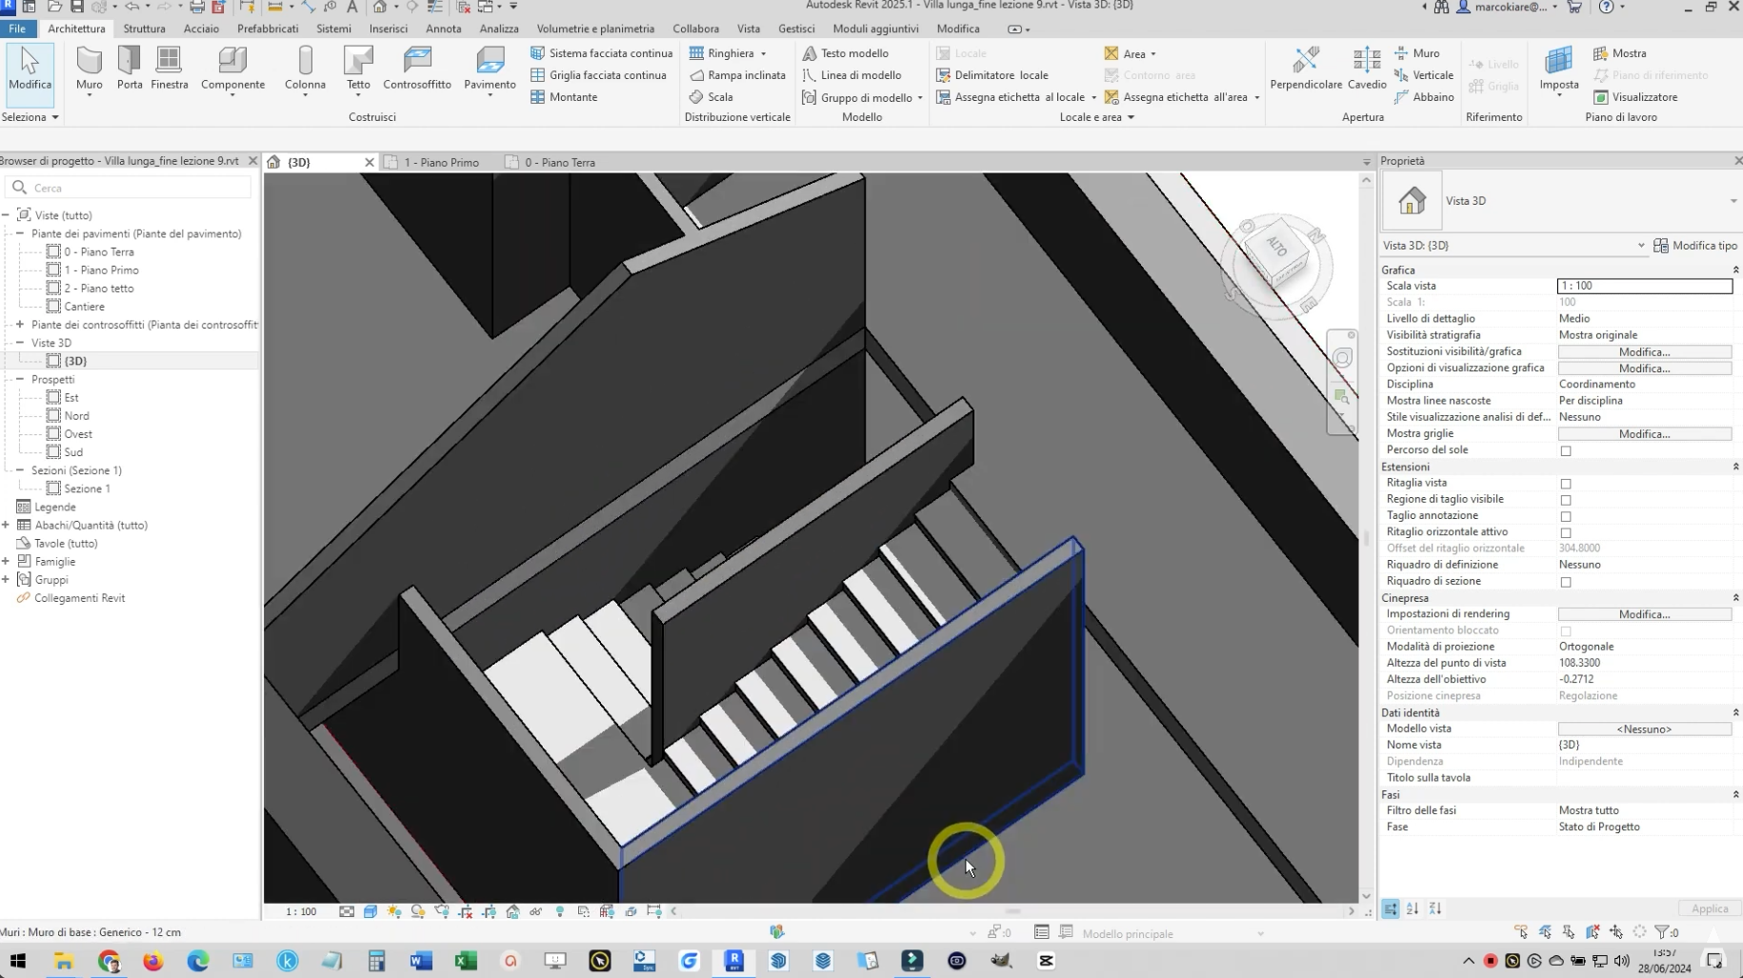The width and height of the screenshot is (1743, 978).
Task: Toggle the Ritaglia vista checkbox
Action: (1566, 484)
